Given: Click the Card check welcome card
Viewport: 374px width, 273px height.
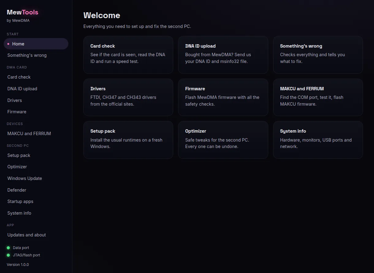Looking at the screenshot, I should pos(128,55).
